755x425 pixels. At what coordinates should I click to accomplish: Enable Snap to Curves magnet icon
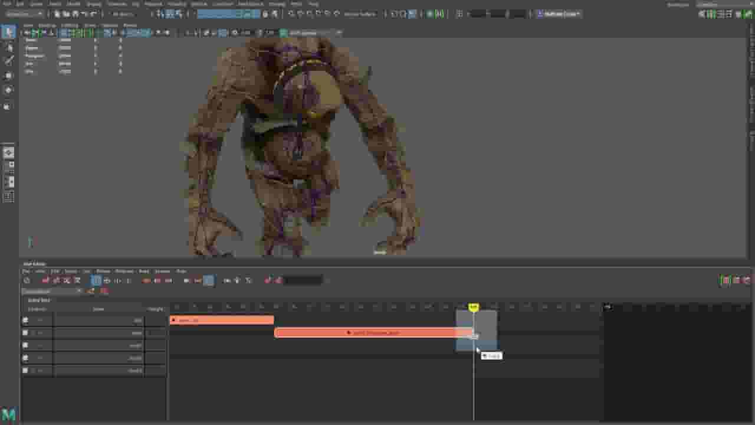click(x=301, y=14)
